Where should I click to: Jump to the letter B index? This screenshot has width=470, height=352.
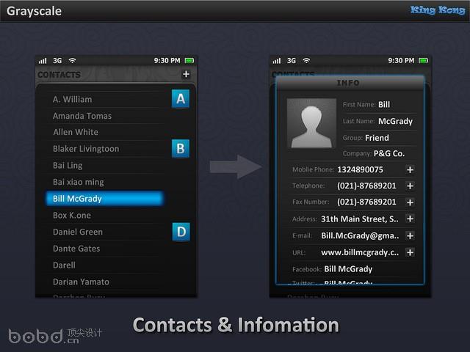coord(181,149)
